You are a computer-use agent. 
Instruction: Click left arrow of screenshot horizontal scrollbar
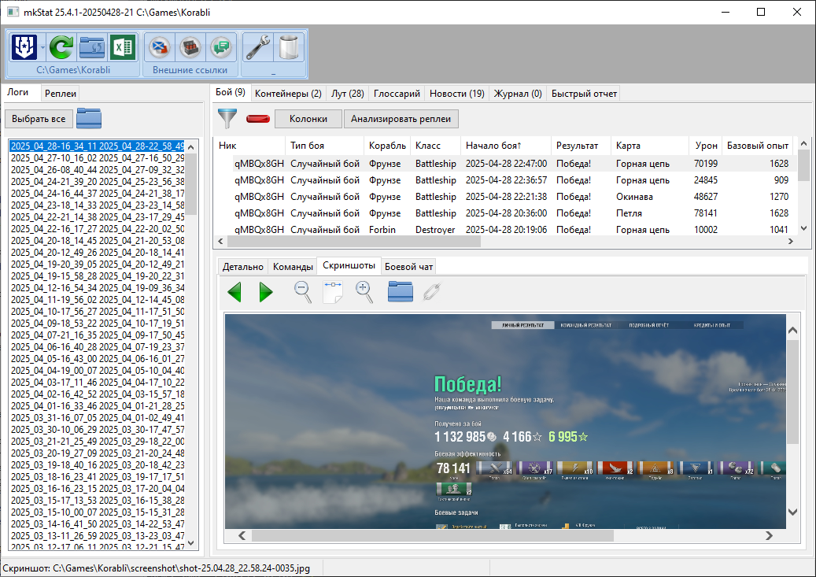tap(242, 535)
